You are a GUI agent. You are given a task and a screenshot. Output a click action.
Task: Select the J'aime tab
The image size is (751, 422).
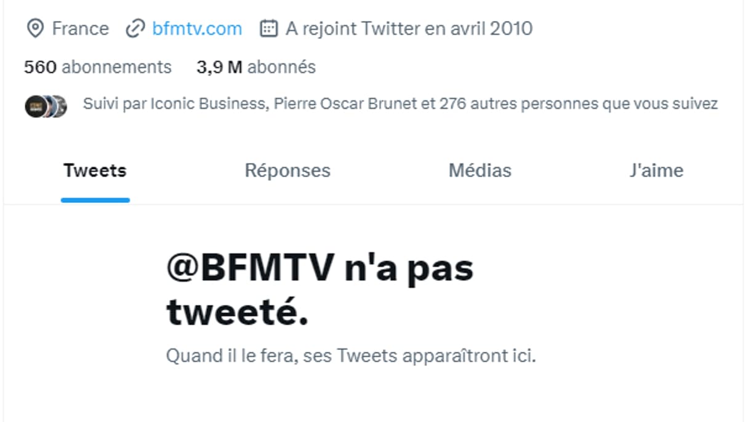pyautogui.click(x=658, y=170)
